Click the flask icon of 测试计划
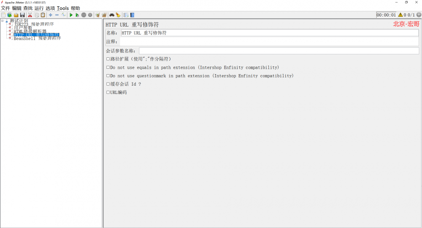Screen dimensions: 422x228 7,21
